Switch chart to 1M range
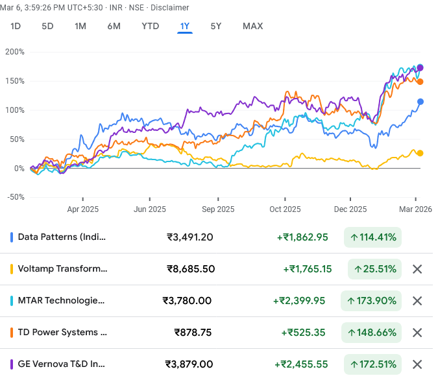The width and height of the screenshot is (438, 378). tap(80, 26)
